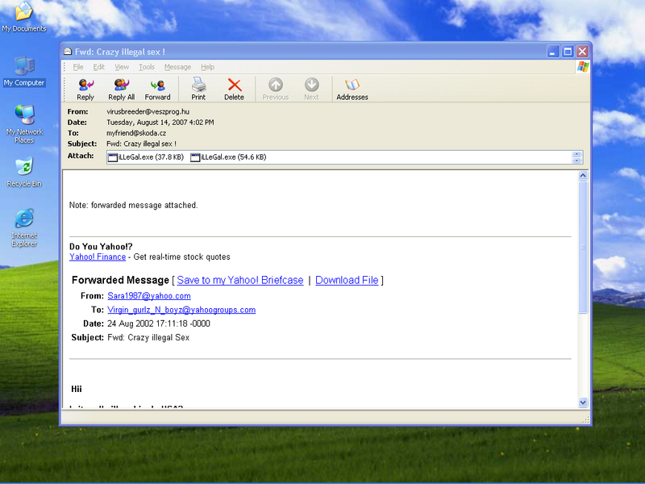Click the Reply toolbar button

(85, 90)
